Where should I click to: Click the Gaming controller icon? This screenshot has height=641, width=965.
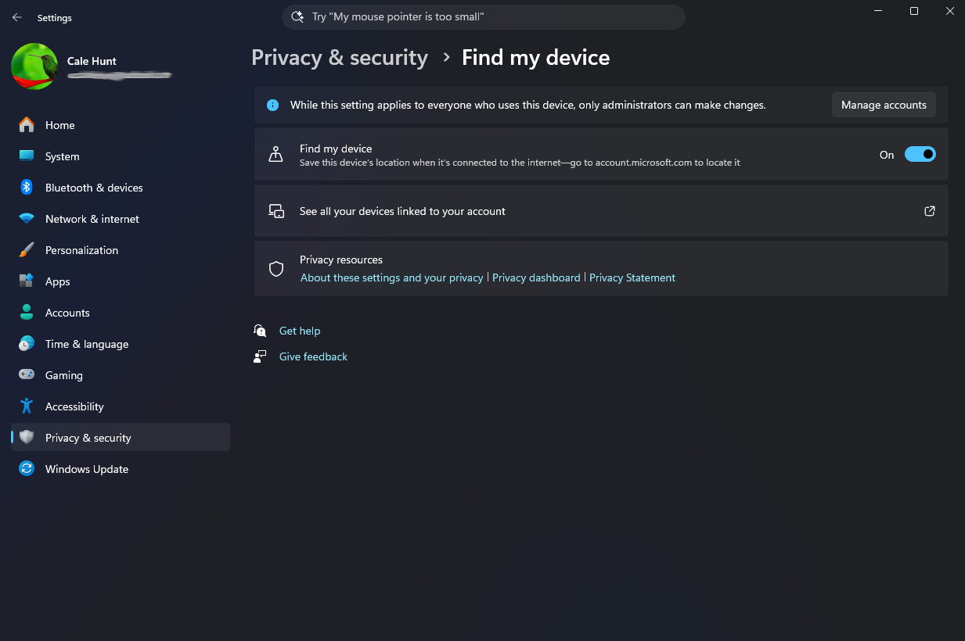(27, 375)
